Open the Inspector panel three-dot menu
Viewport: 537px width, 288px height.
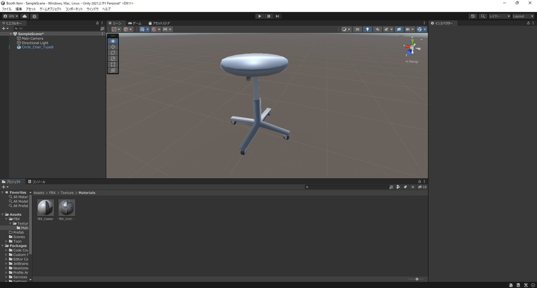(533, 23)
